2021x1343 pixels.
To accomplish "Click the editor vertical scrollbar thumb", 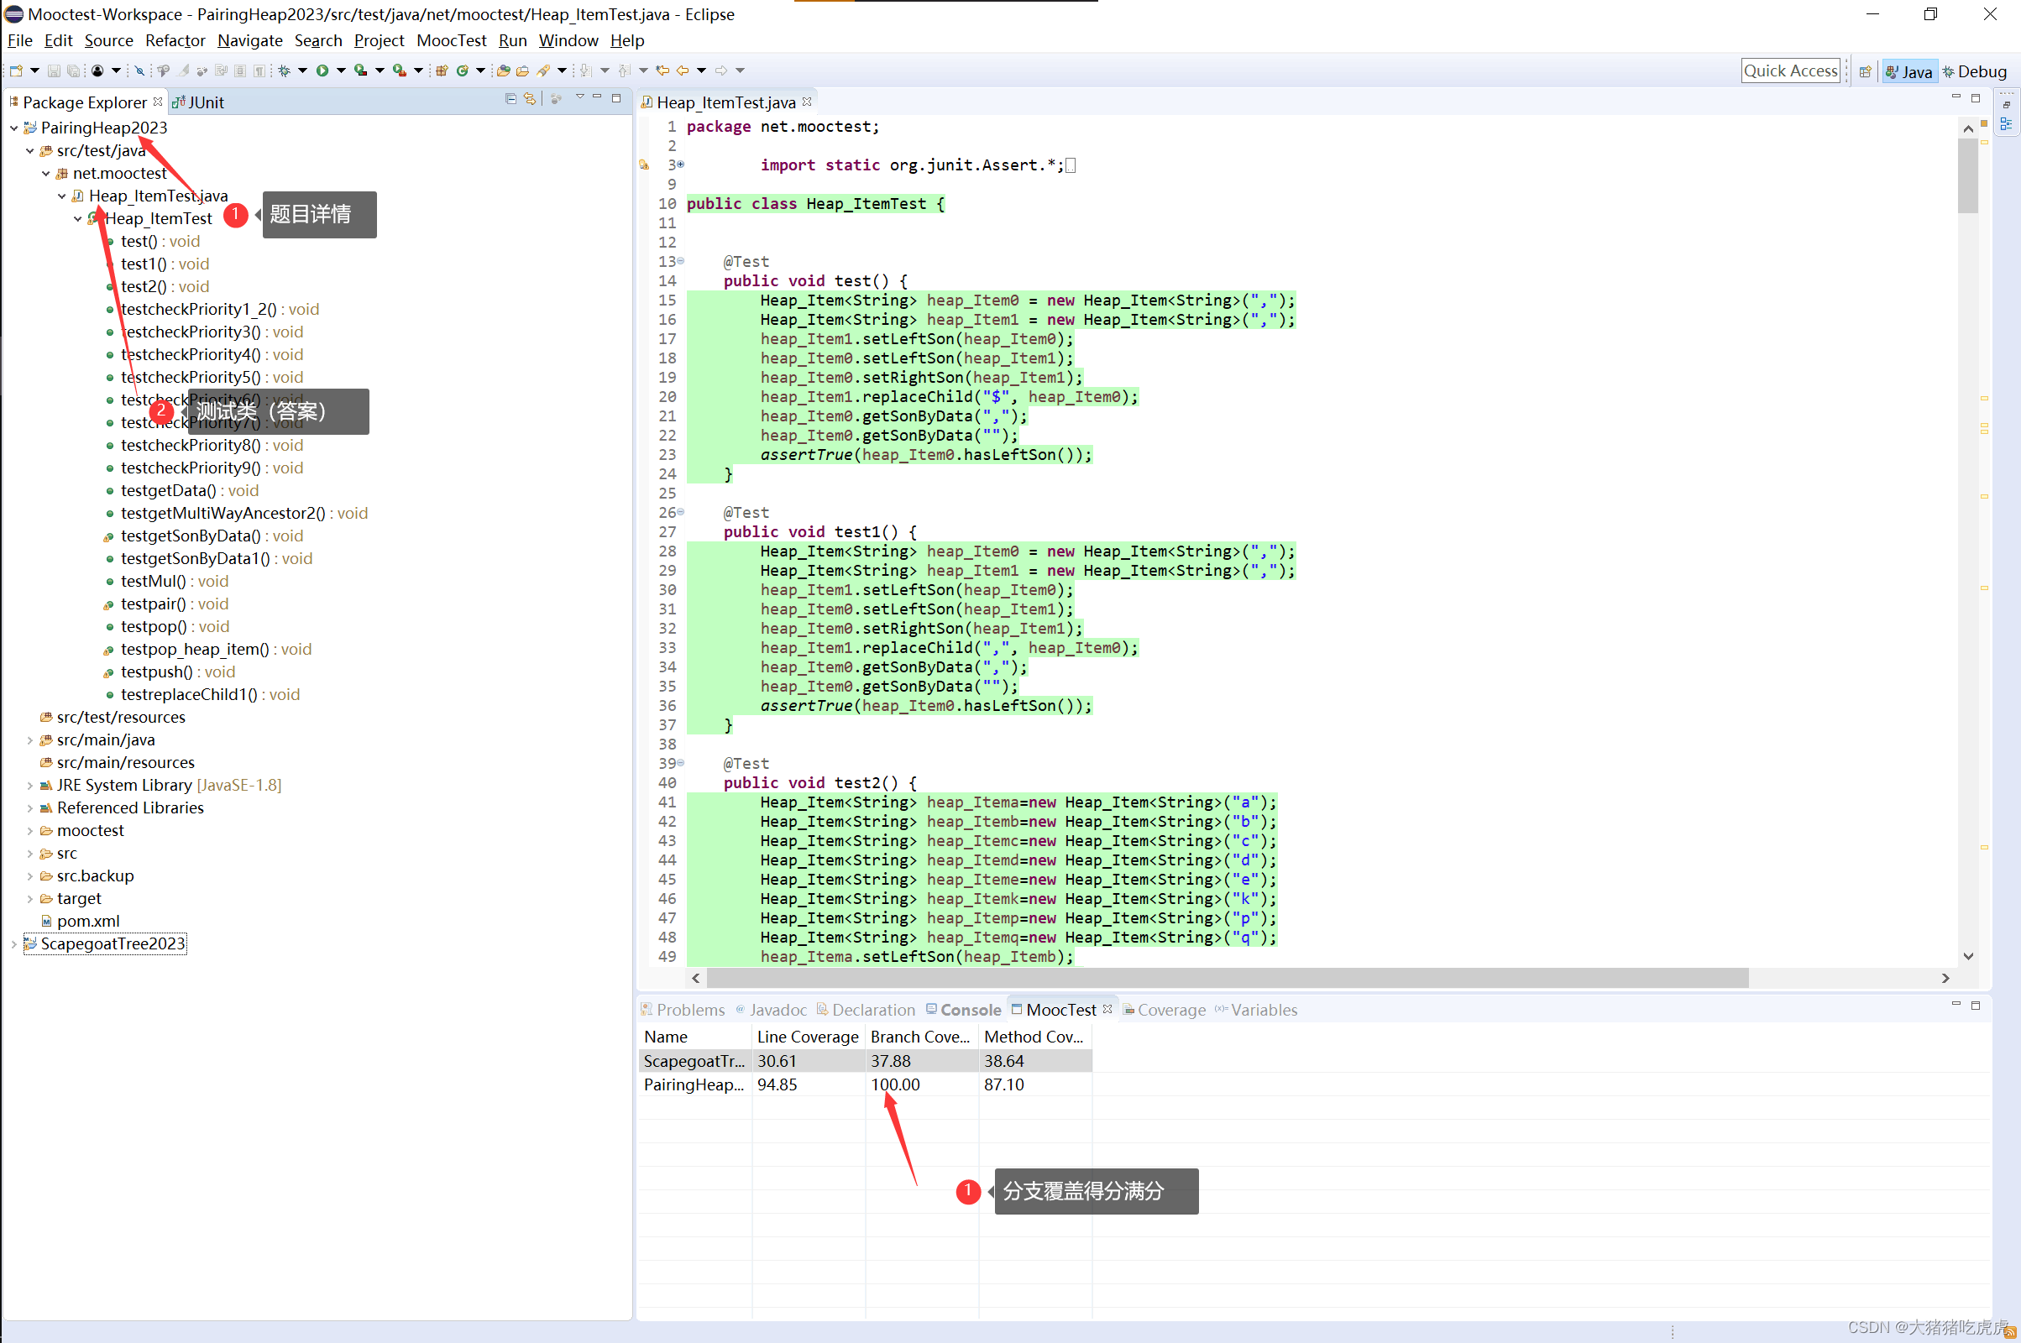I will point(1968,175).
